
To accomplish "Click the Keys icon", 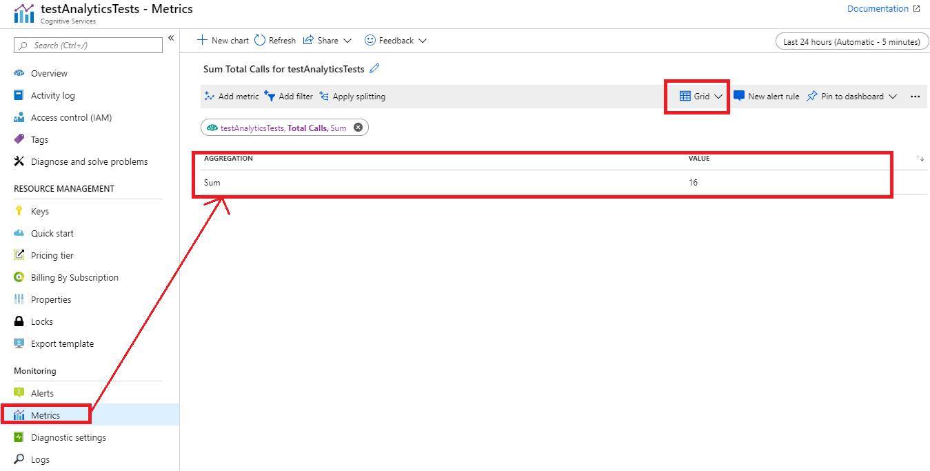I will (x=19, y=211).
